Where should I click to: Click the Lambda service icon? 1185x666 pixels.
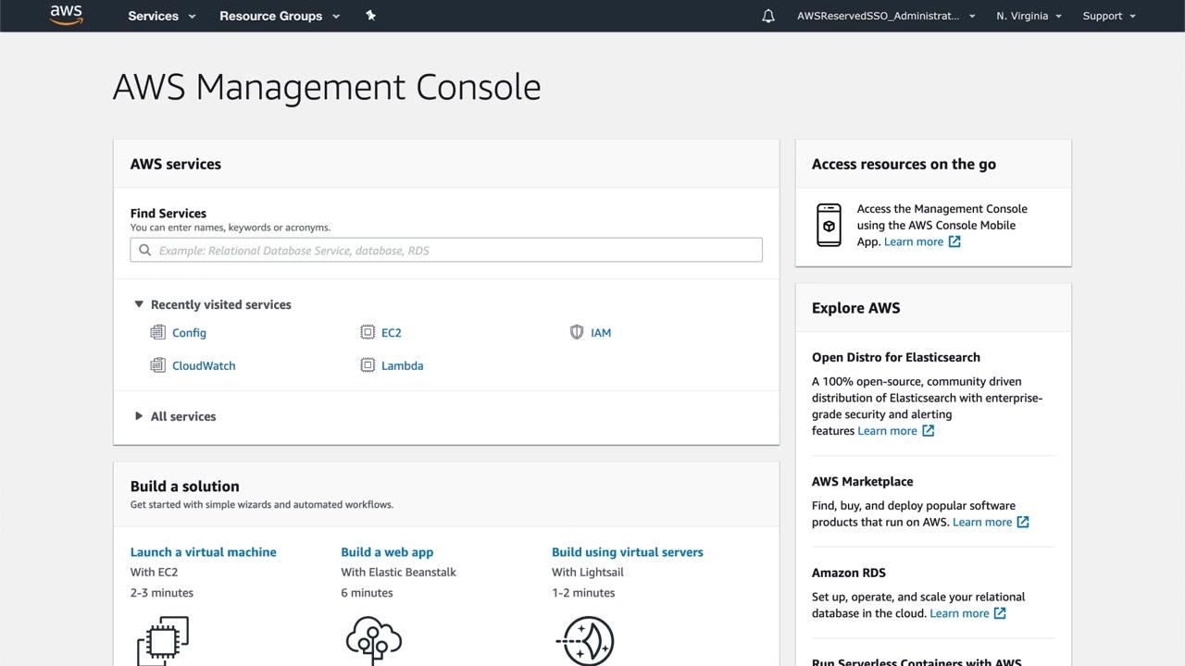(x=368, y=366)
